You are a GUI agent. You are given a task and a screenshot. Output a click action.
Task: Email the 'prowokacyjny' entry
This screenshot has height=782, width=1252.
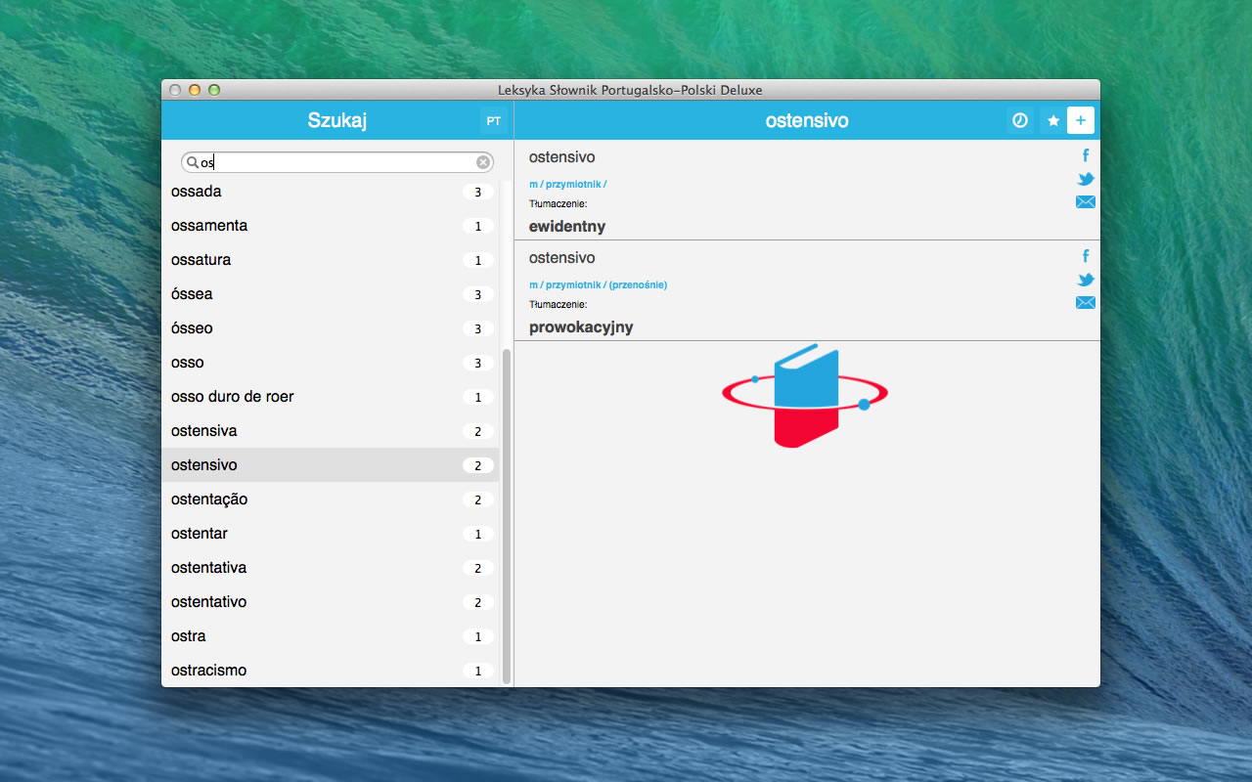pos(1086,303)
